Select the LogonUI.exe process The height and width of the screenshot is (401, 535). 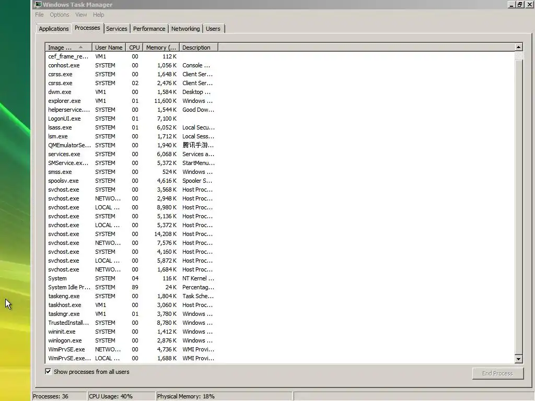131,119
